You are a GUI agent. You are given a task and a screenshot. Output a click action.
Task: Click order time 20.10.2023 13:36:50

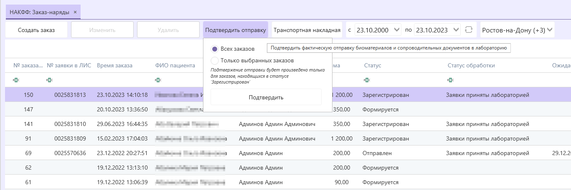[x=122, y=109]
